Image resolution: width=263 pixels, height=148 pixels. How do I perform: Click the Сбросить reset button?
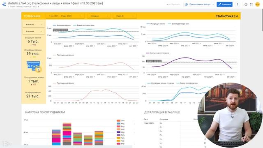173,5
